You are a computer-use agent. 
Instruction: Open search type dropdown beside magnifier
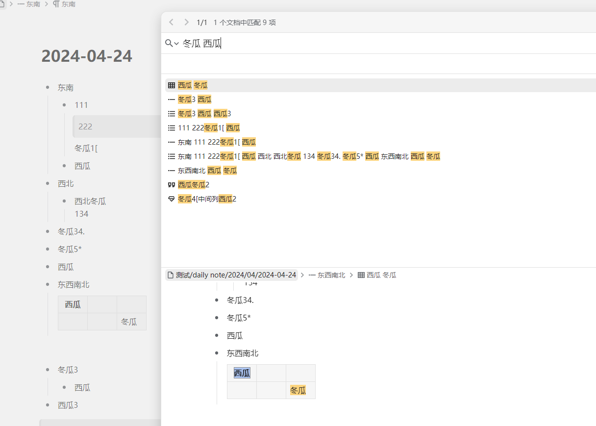[172, 44]
